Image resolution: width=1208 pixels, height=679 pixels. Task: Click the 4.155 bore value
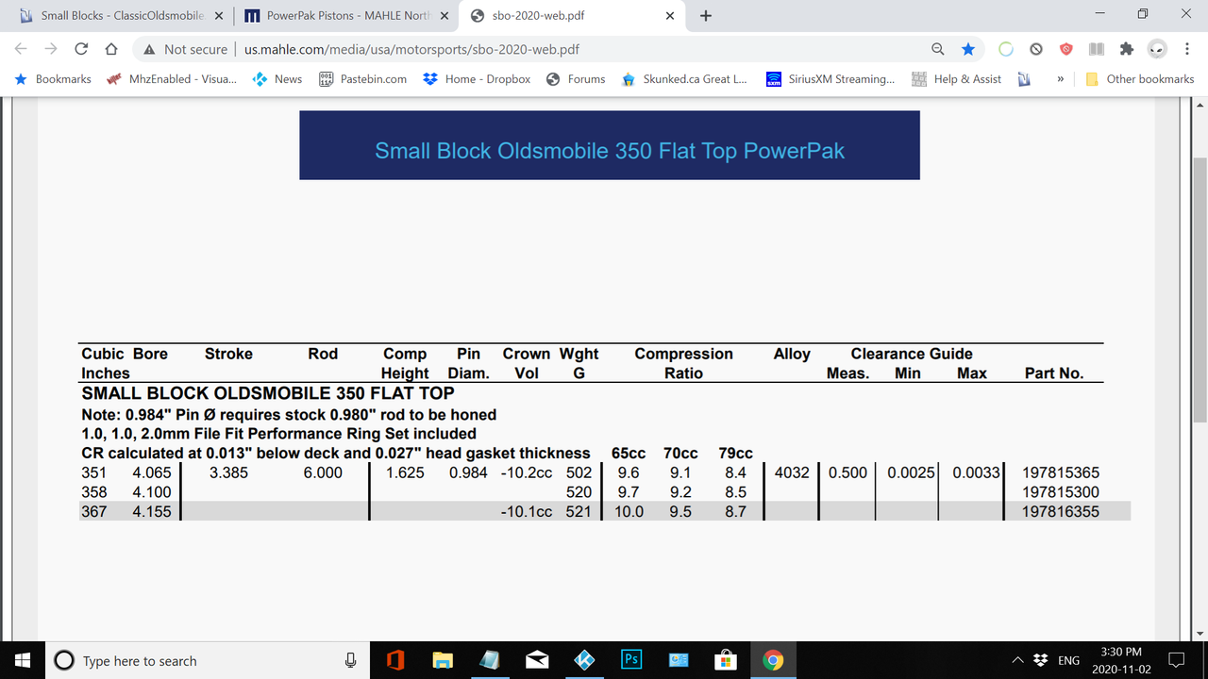tap(152, 511)
